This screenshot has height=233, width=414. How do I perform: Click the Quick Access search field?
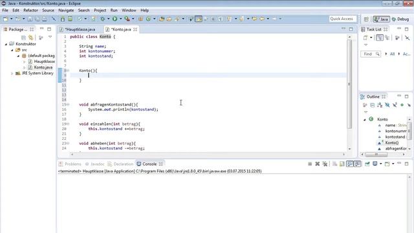tap(342, 19)
